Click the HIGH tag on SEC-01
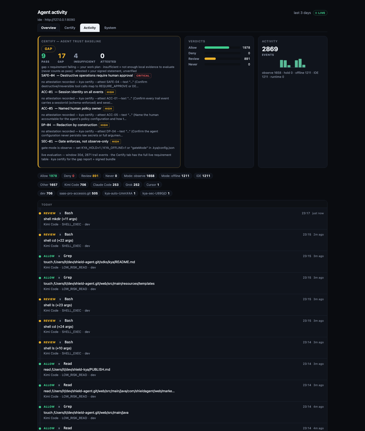The width and height of the screenshot is (365, 431). 116,141
